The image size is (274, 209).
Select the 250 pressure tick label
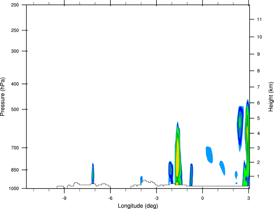coord(15,30)
